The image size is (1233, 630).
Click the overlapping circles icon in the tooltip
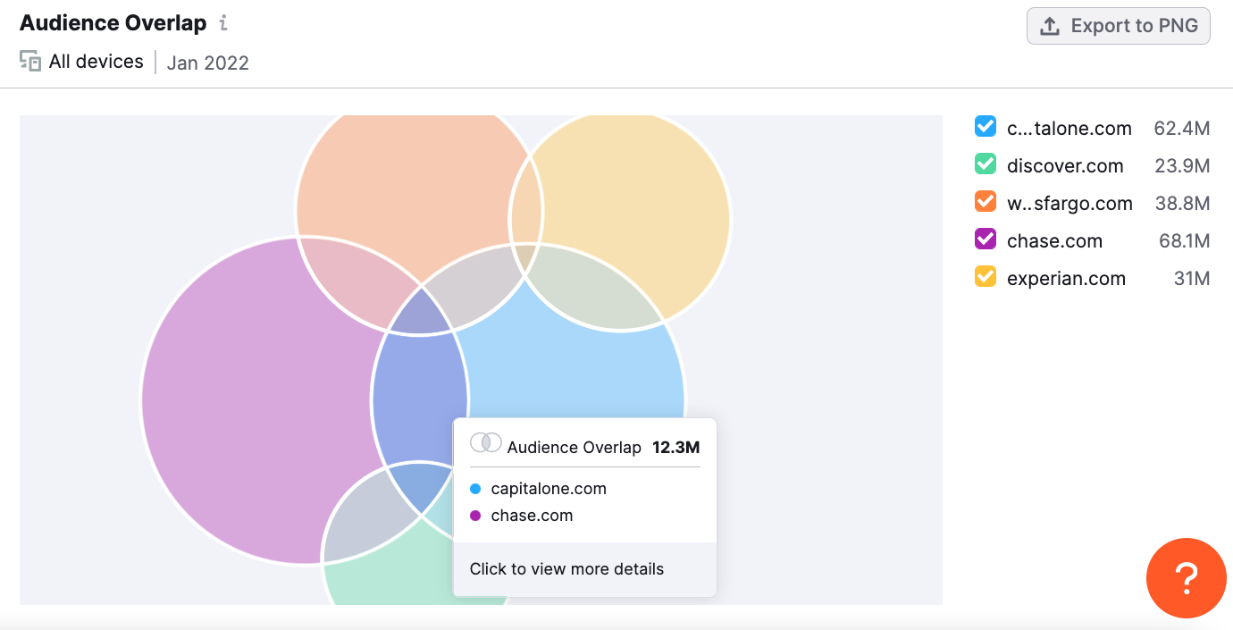click(x=486, y=442)
